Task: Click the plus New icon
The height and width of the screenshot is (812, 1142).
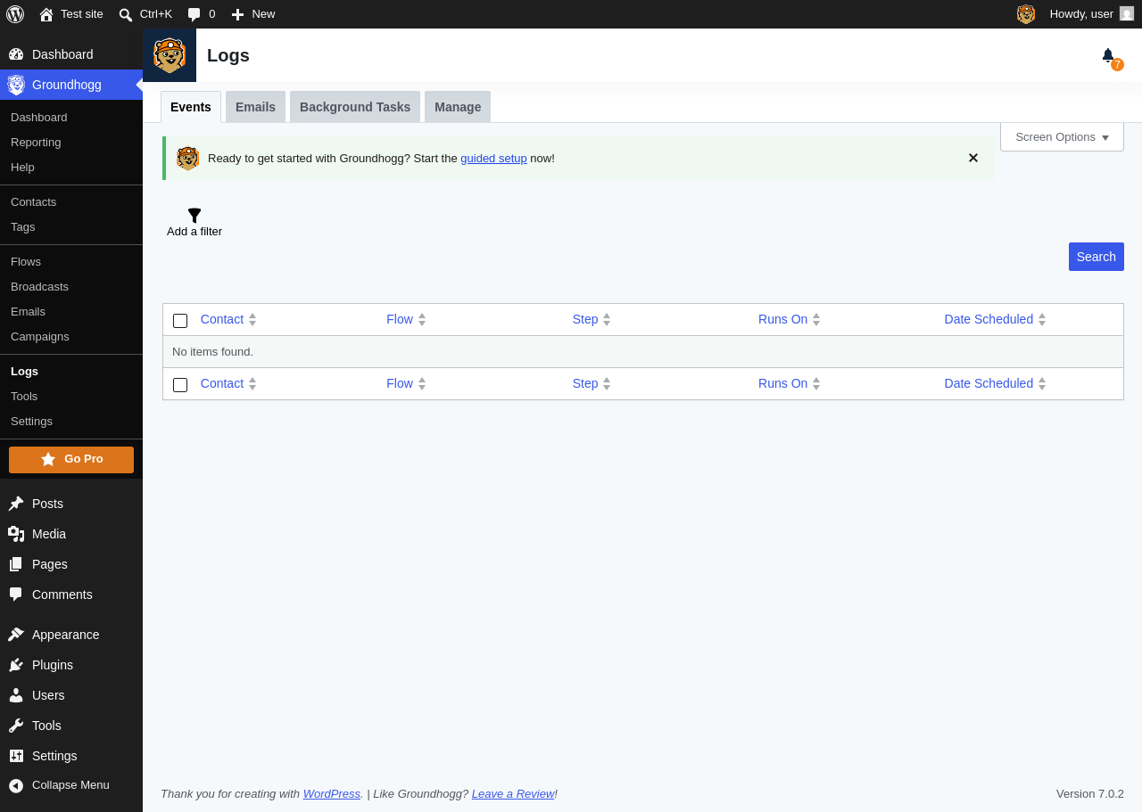Action: coord(237,14)
